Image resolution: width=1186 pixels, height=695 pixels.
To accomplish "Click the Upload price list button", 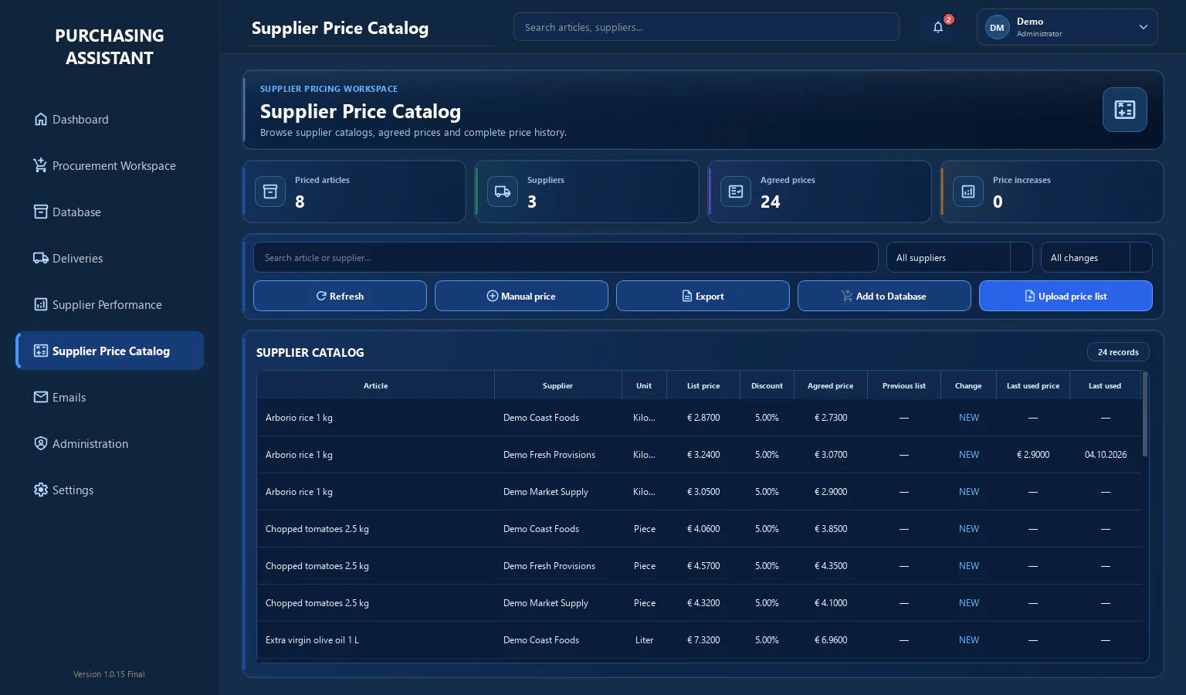I will pos(1066,296).
